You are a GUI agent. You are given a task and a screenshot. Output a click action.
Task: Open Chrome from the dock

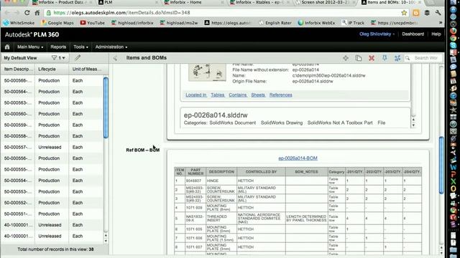pyautogui.click(x=454, y=38)
